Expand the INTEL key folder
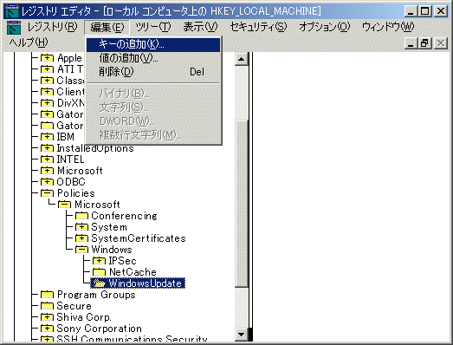The height and width of the screenshot is (345, 453). [x=47, y=159]
